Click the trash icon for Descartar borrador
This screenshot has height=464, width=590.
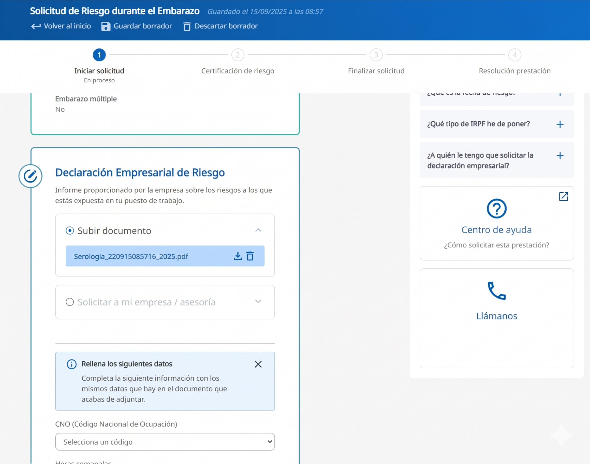187,26
